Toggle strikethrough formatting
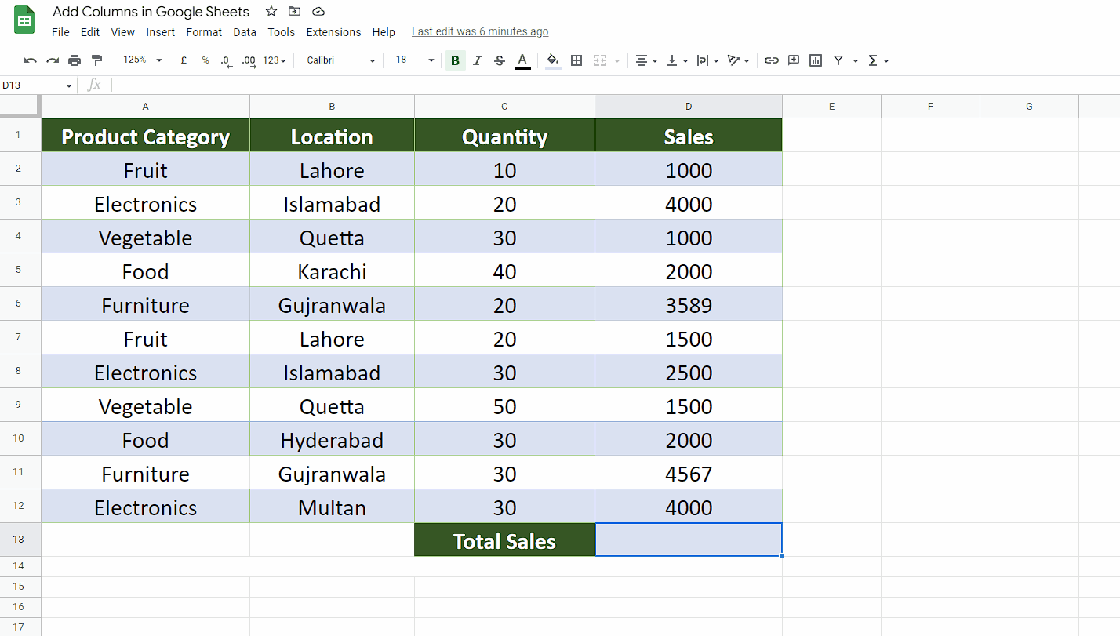The width and height of the screenshot is (1120, 636). tap(500, 60)
